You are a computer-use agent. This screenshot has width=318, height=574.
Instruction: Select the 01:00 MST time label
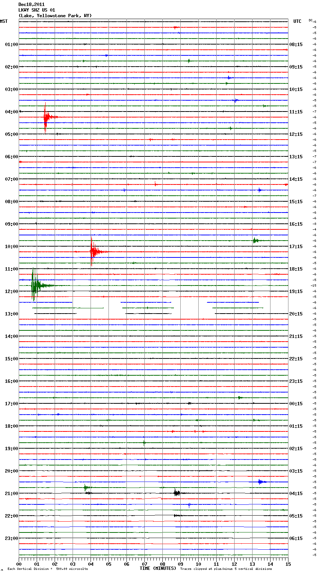pyautogui.click(x=11, y=45)
